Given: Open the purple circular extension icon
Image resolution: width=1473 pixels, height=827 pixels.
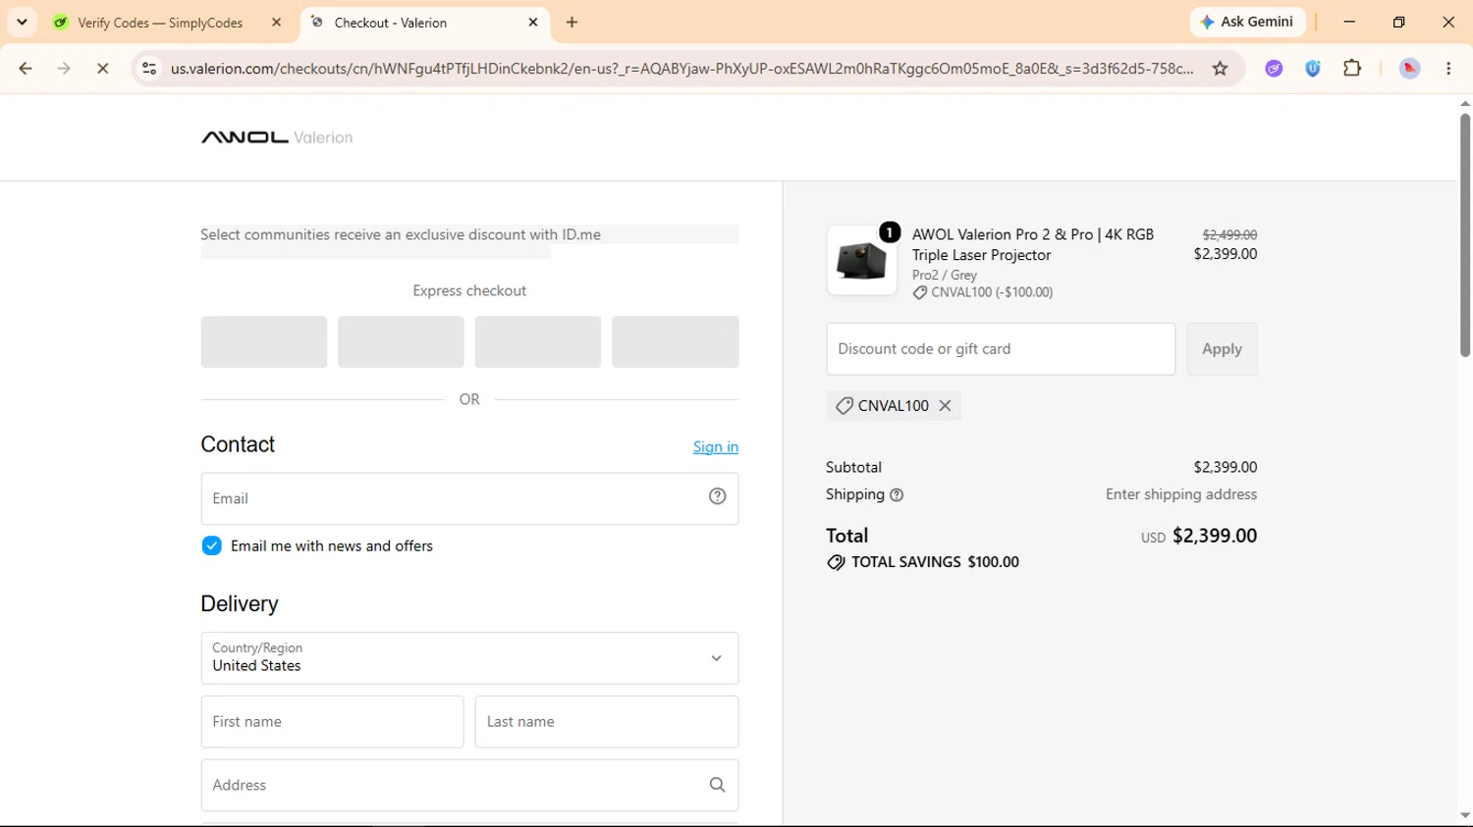Looking at the screenshot, I should click(1274, 69).
